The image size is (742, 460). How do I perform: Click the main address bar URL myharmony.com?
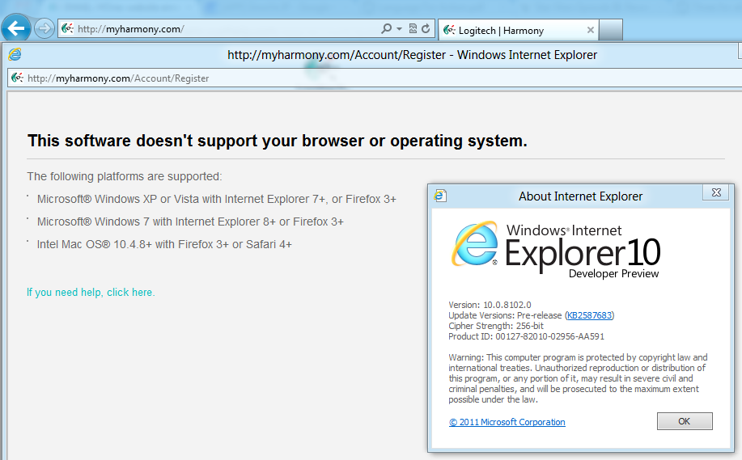[x=130, y=29]
